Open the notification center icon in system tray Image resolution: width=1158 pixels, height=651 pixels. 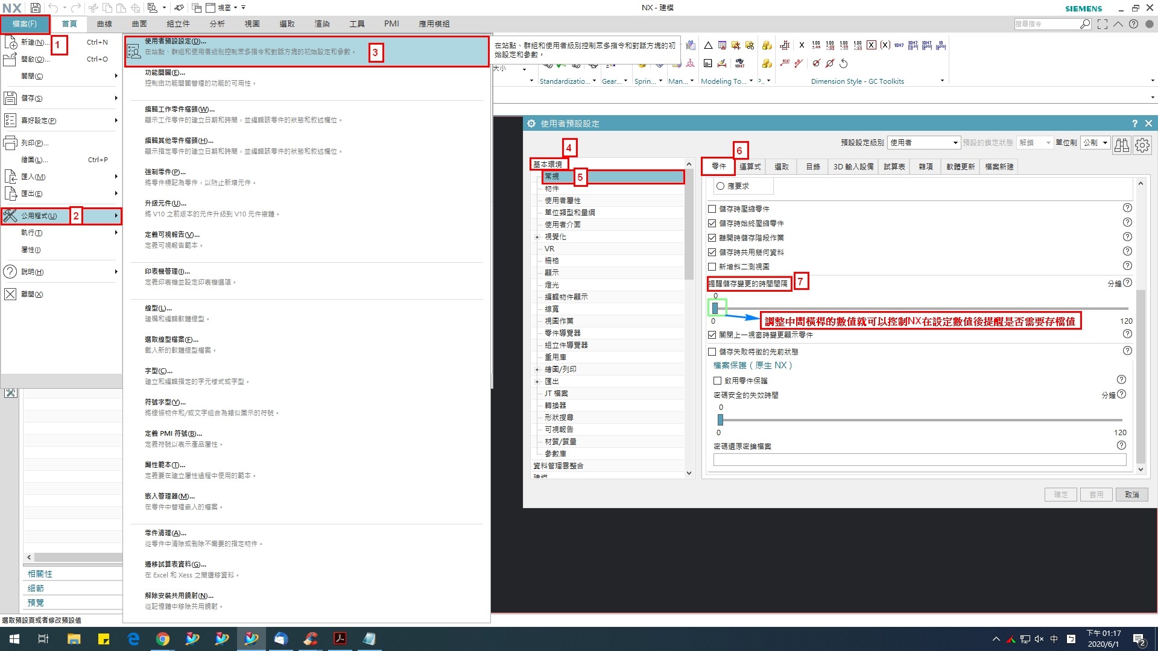point(1139,640)
